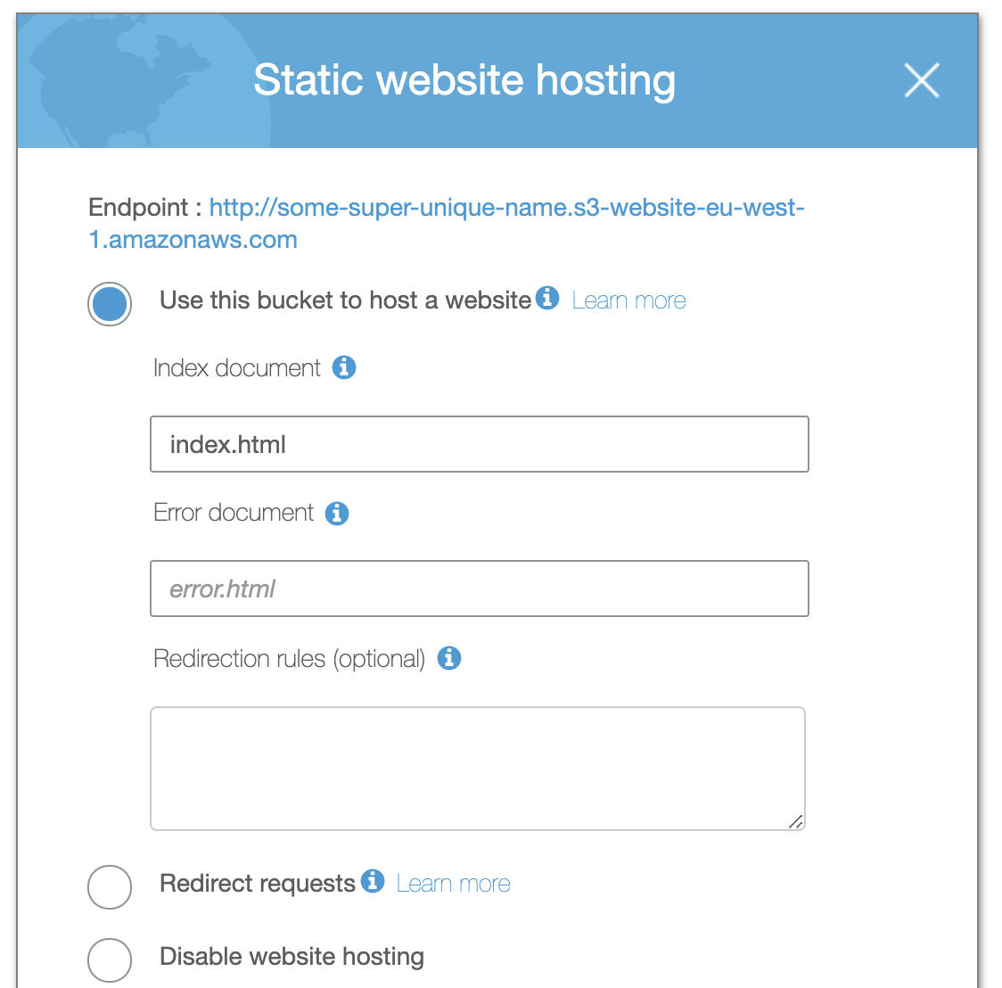
Task: Grab the Redirection rules textarea resize handle
Action: [796, 821]
